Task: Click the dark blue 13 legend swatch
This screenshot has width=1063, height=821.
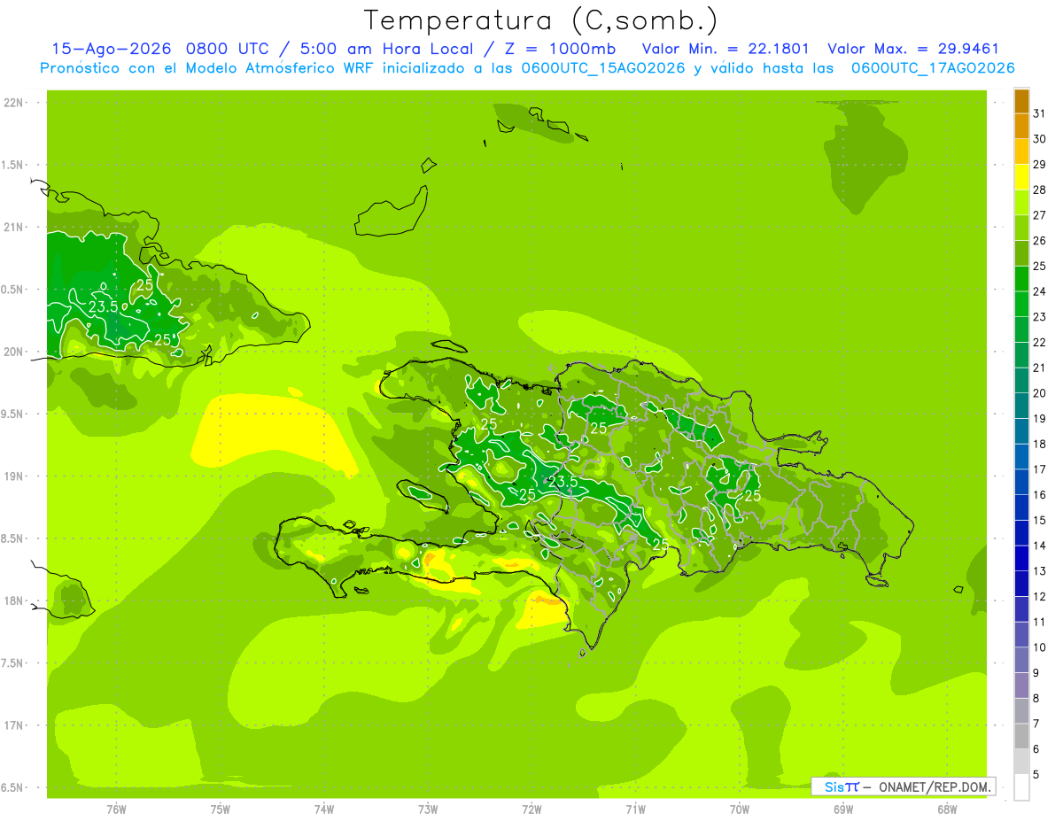Action: 1021,559
